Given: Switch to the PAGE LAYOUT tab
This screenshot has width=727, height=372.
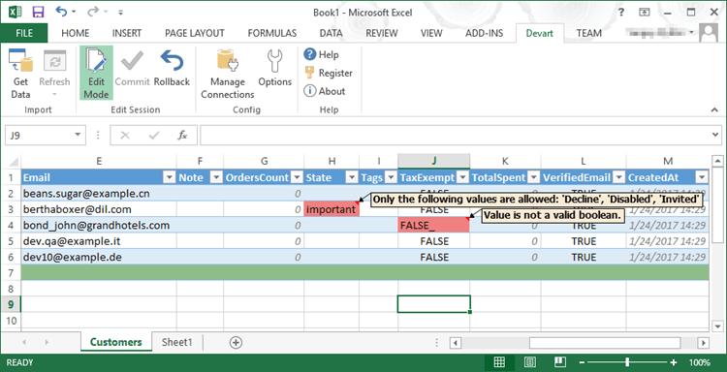Looking at the screenshot, I should 195,33.
